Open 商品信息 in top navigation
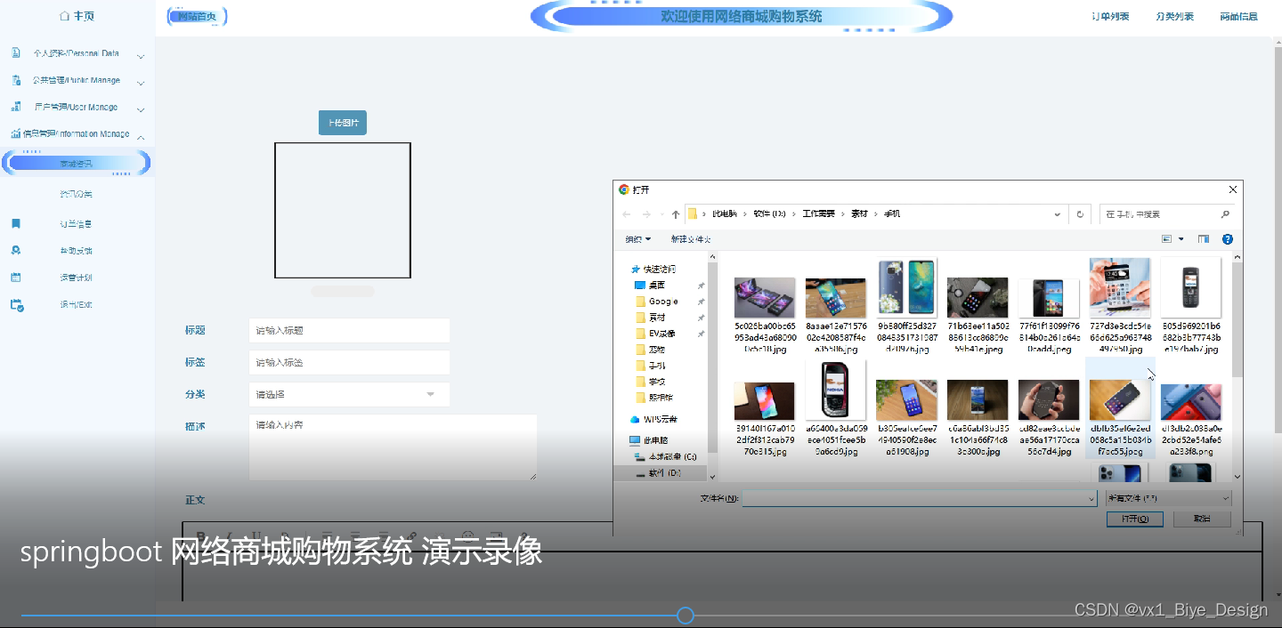Image resolution: width=1282 pixels, height=628 pixels. [1238, 16]
